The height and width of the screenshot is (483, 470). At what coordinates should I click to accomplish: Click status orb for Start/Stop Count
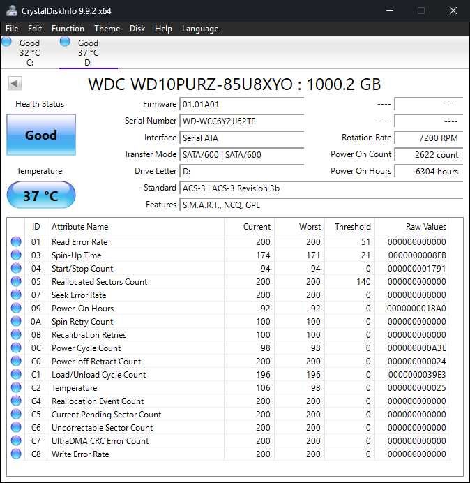(16, 268)
